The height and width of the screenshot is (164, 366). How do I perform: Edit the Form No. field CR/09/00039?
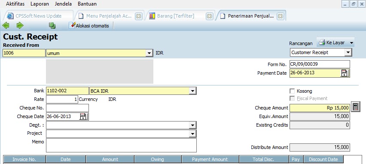[320, 64]
